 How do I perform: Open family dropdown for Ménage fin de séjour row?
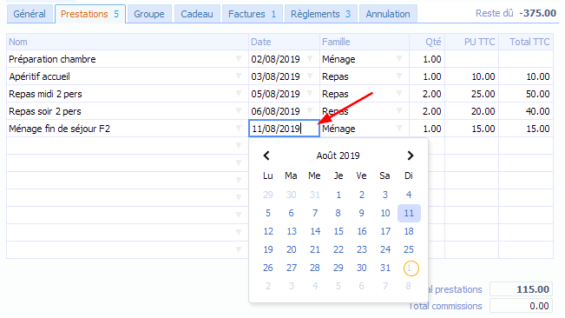click(399, 128)
